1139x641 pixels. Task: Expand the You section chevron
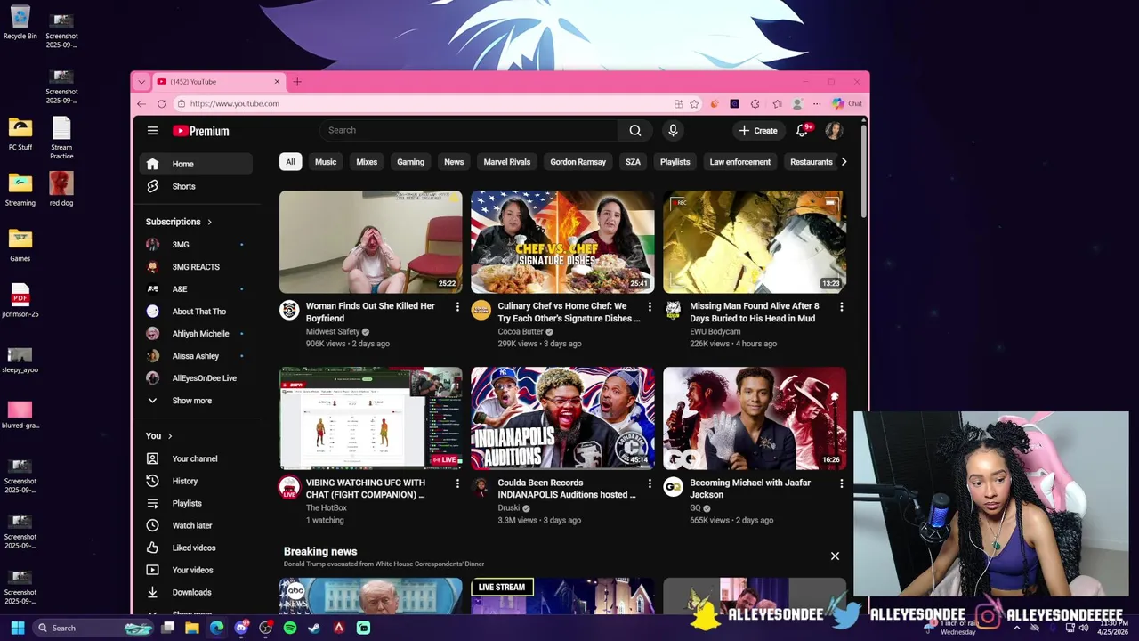tap(170, 436)
